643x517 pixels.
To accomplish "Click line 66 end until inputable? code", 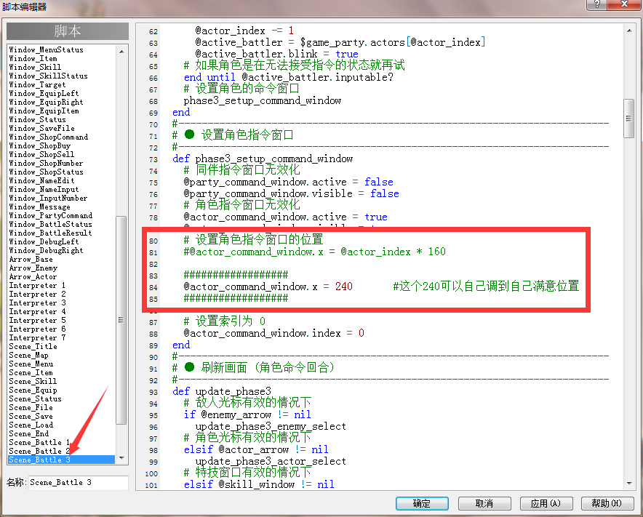I will coord(289,77).
